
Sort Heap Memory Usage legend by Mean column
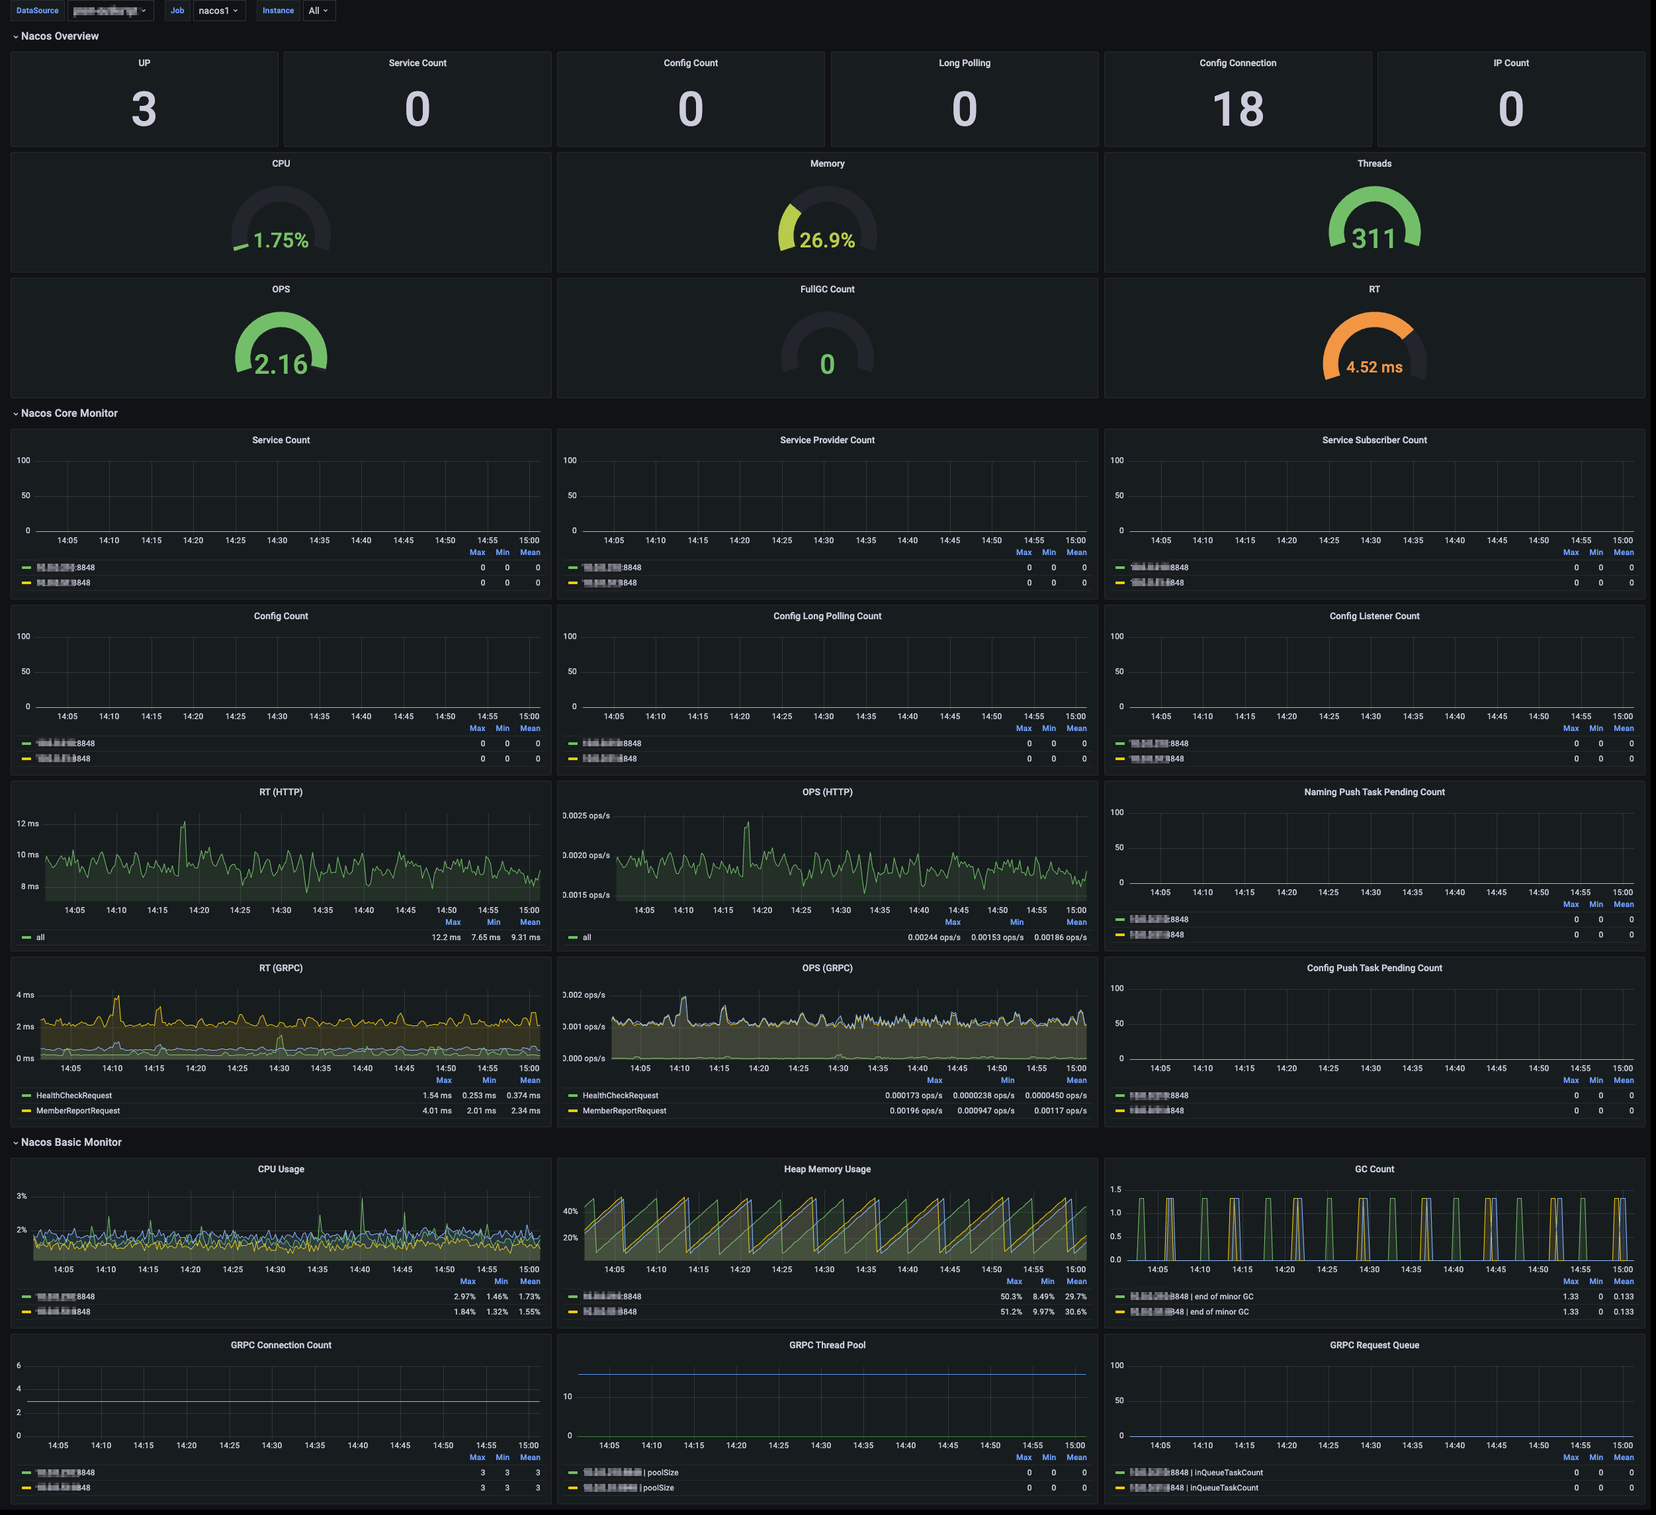click(1076, 1281)
